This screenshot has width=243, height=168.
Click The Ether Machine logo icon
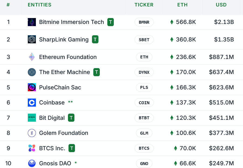click(x=32, y=72)
